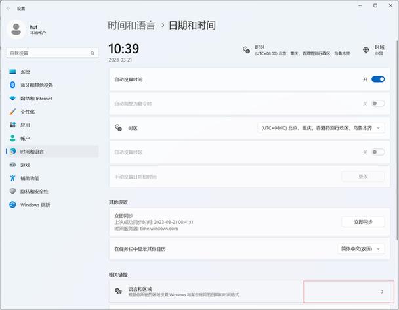Click the chevron on 语言和区域 row
The width and height of the screenshot is (399, 310).
click(x=382, y=292)
